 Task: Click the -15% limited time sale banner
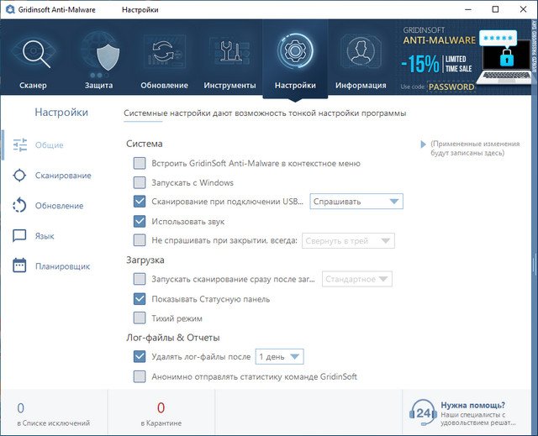[x=436, y=63]
